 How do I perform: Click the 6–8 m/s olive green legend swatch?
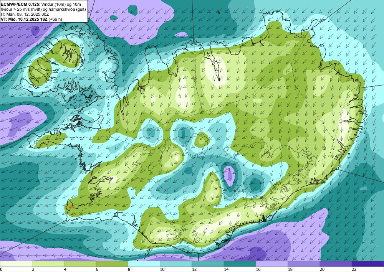point(112,264)
